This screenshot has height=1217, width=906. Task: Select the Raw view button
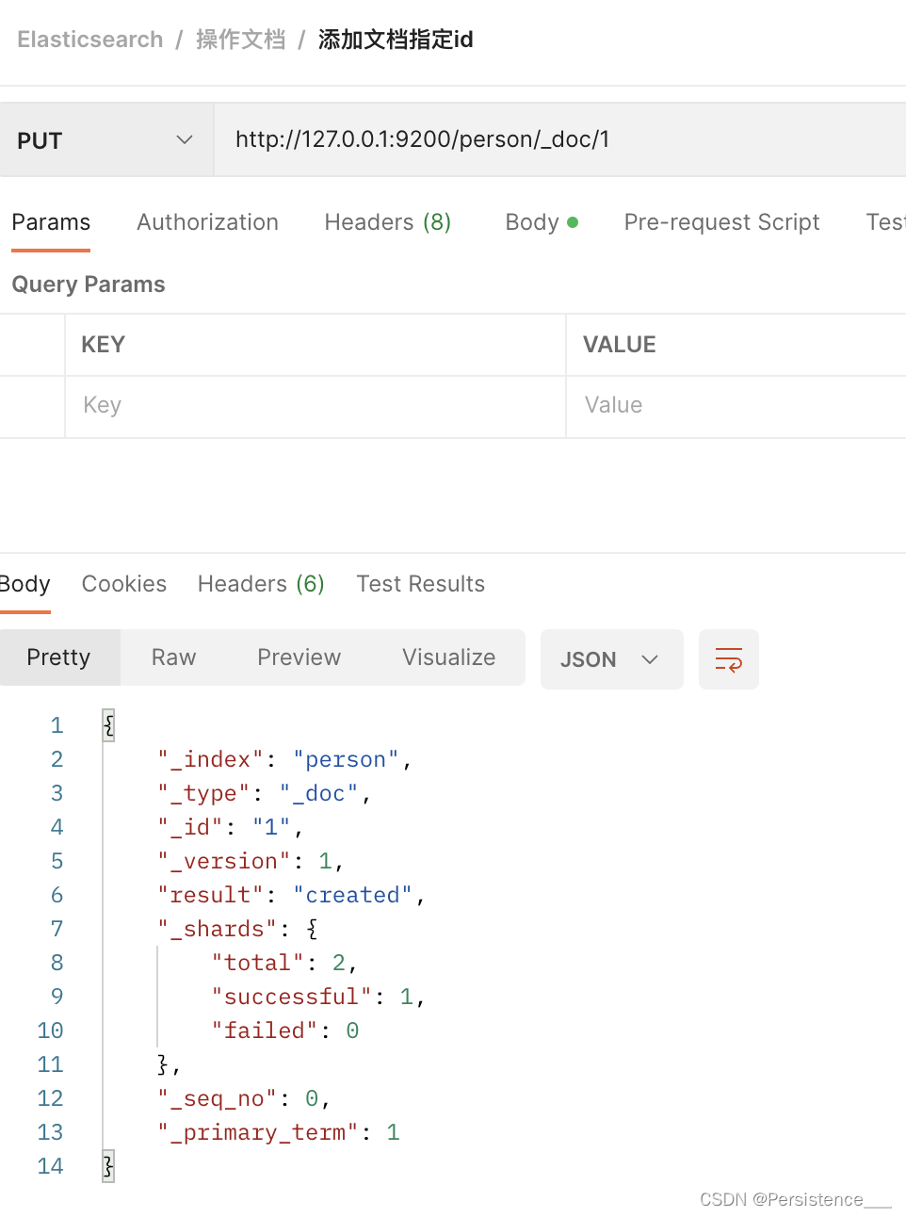coord(174,657)
